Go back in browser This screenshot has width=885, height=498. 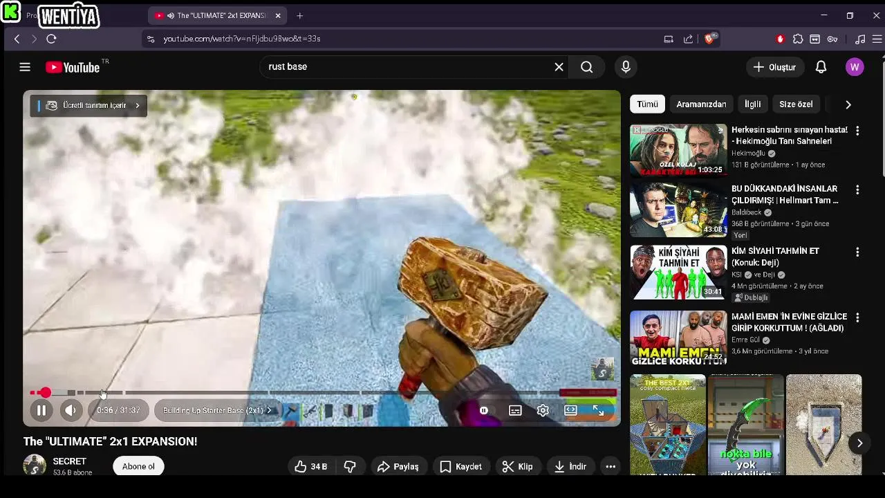click(x=17, y=39)
